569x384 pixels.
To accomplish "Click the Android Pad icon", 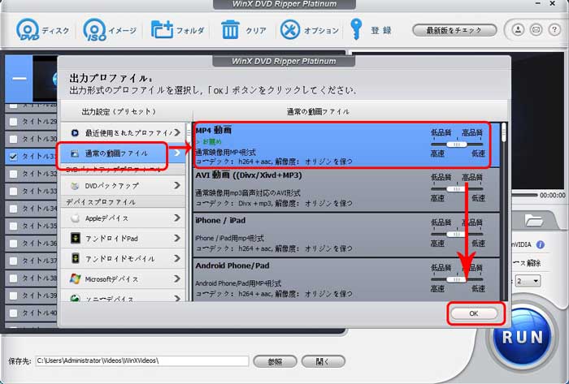I will point(75,239).
